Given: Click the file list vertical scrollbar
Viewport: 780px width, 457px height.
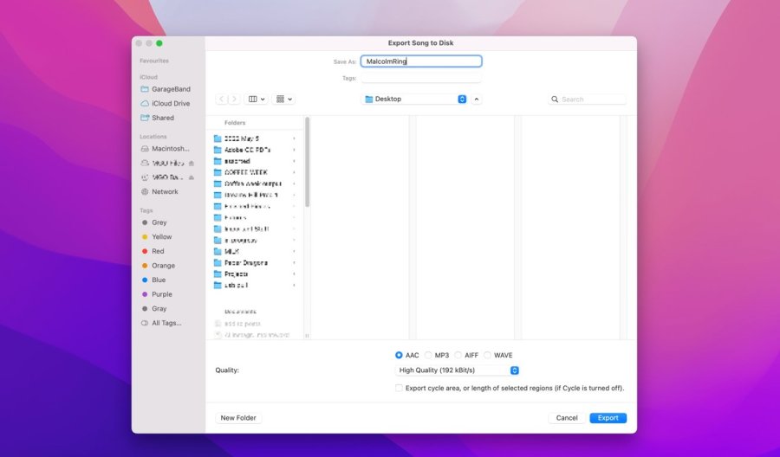Looking at the screenshot, I should click(308, 162).
